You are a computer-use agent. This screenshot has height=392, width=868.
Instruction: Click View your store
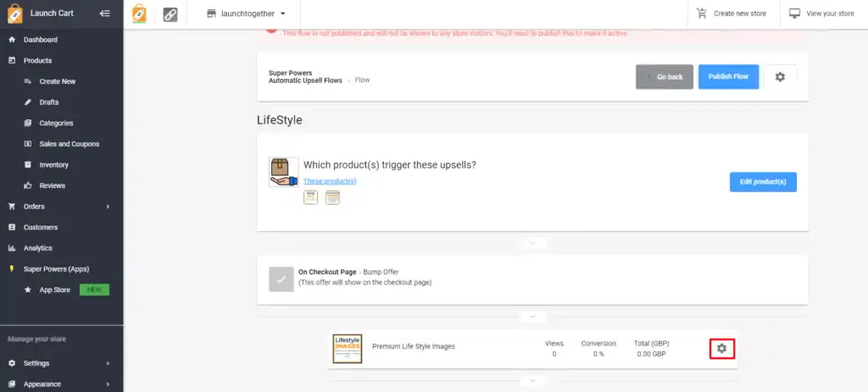tap(822, 14)
